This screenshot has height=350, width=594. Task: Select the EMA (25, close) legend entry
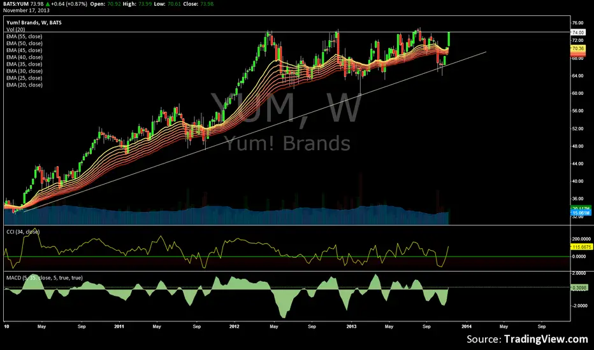[x=24, y=78]
